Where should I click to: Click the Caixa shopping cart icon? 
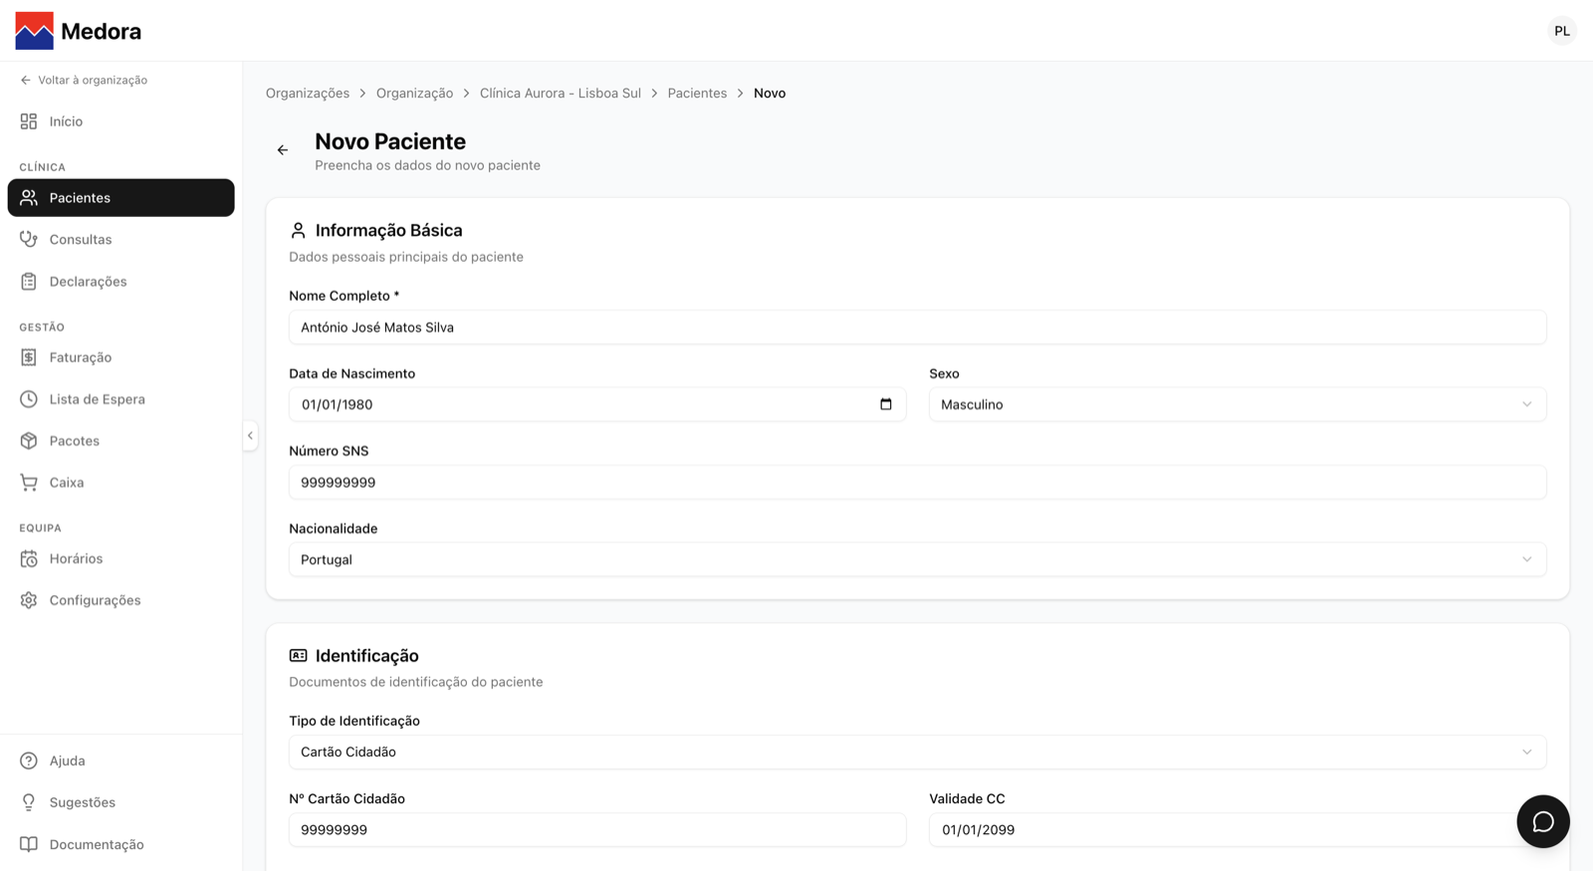29,483
